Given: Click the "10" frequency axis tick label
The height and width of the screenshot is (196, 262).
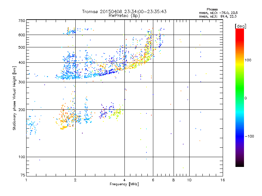Looking at the screenshot, I should [189, 180].
